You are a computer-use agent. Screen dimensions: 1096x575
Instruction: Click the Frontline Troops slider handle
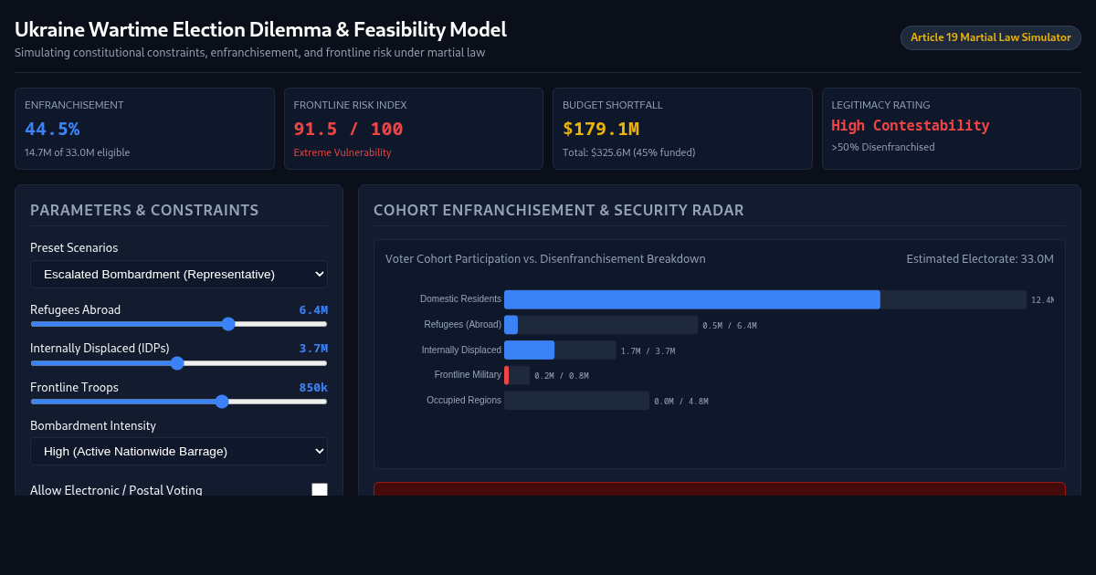click(x=221, y=402)
